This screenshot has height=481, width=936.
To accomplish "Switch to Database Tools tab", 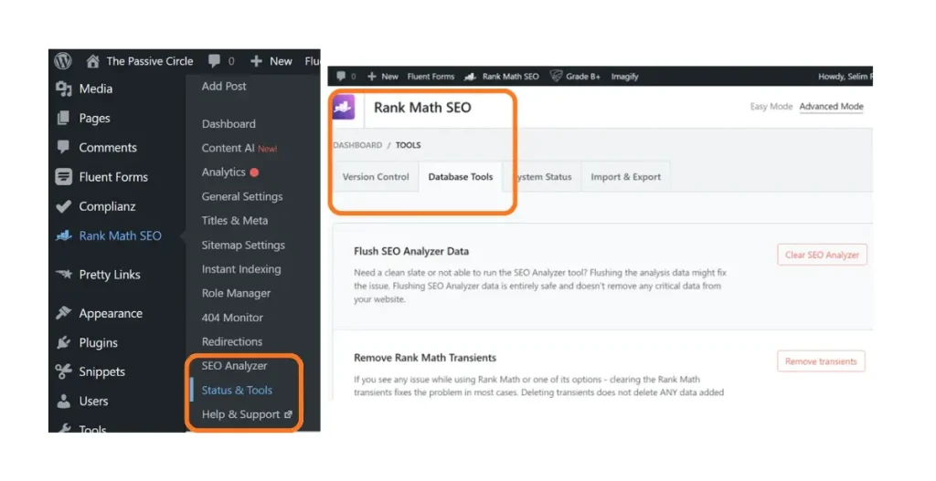I will tap(461, 176).
